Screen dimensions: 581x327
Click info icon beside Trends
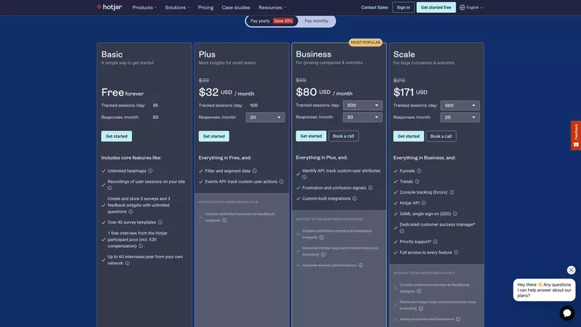(418, 182)
